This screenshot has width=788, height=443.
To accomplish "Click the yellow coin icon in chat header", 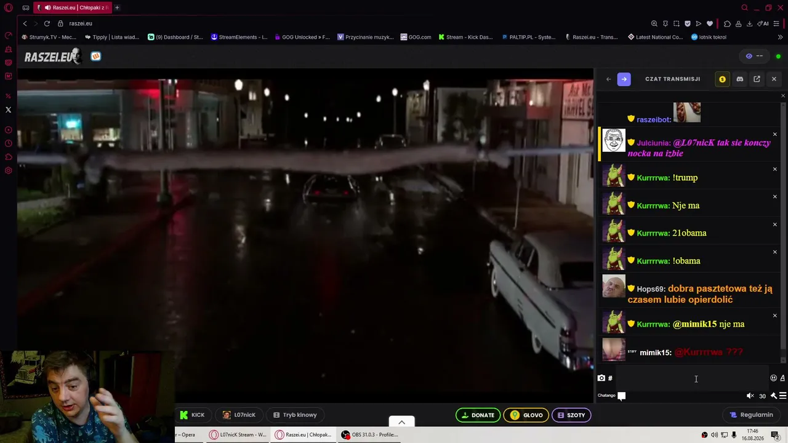I will tap(722, 79).
